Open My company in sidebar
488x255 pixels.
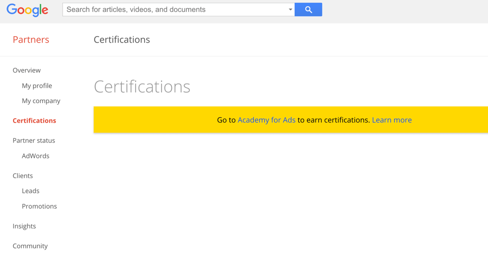(41, 101)
